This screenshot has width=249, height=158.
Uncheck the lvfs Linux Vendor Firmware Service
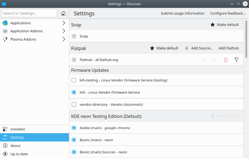(74, 92)
